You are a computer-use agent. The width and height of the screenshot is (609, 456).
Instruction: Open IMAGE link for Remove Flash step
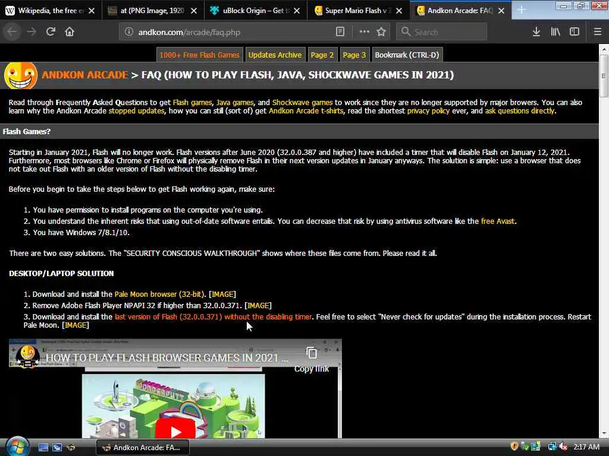click(x=258, y=306)
